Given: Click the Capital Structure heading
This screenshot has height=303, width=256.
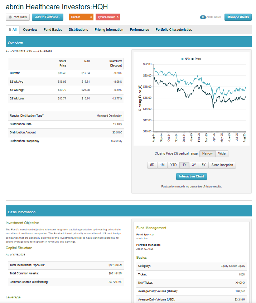Looking at the screenshot, I should point(19,248).
